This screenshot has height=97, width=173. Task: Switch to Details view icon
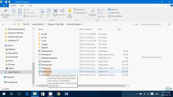pyautogui.click(x=167, y=89)
